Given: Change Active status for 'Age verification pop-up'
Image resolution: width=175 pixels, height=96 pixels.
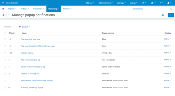Looking at the screenshot, I should coord(167,60).
